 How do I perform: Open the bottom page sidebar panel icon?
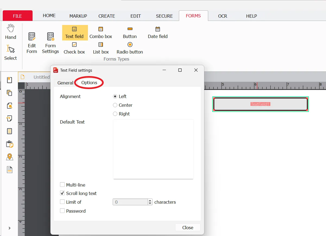click(10, 170)
